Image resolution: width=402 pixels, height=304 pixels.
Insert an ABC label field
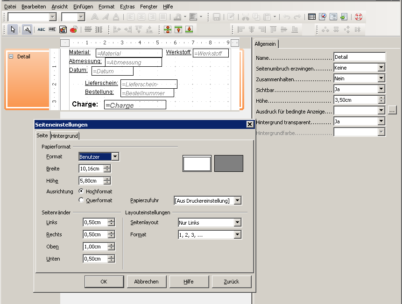click(x=41, y=29)
